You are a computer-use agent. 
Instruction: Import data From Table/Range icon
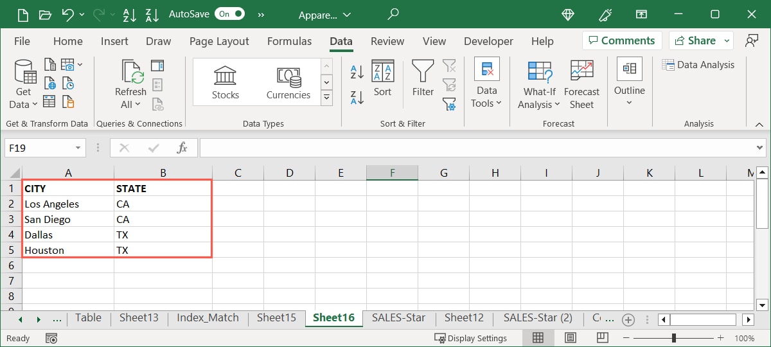(x=50, y=102)
